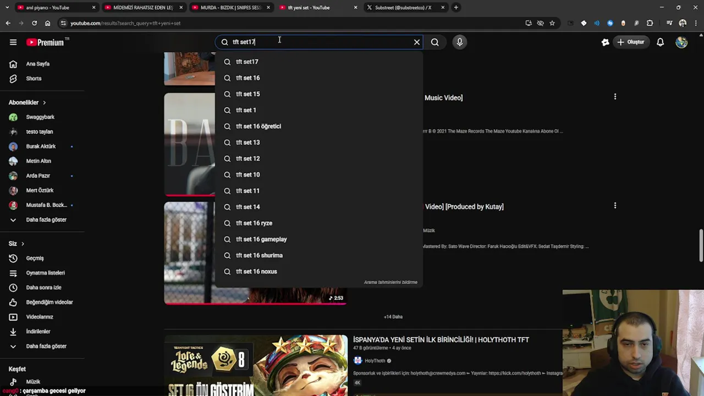Click the sparkle icon left of Oluştur
The image size is (704, 396).
[605, 42]
